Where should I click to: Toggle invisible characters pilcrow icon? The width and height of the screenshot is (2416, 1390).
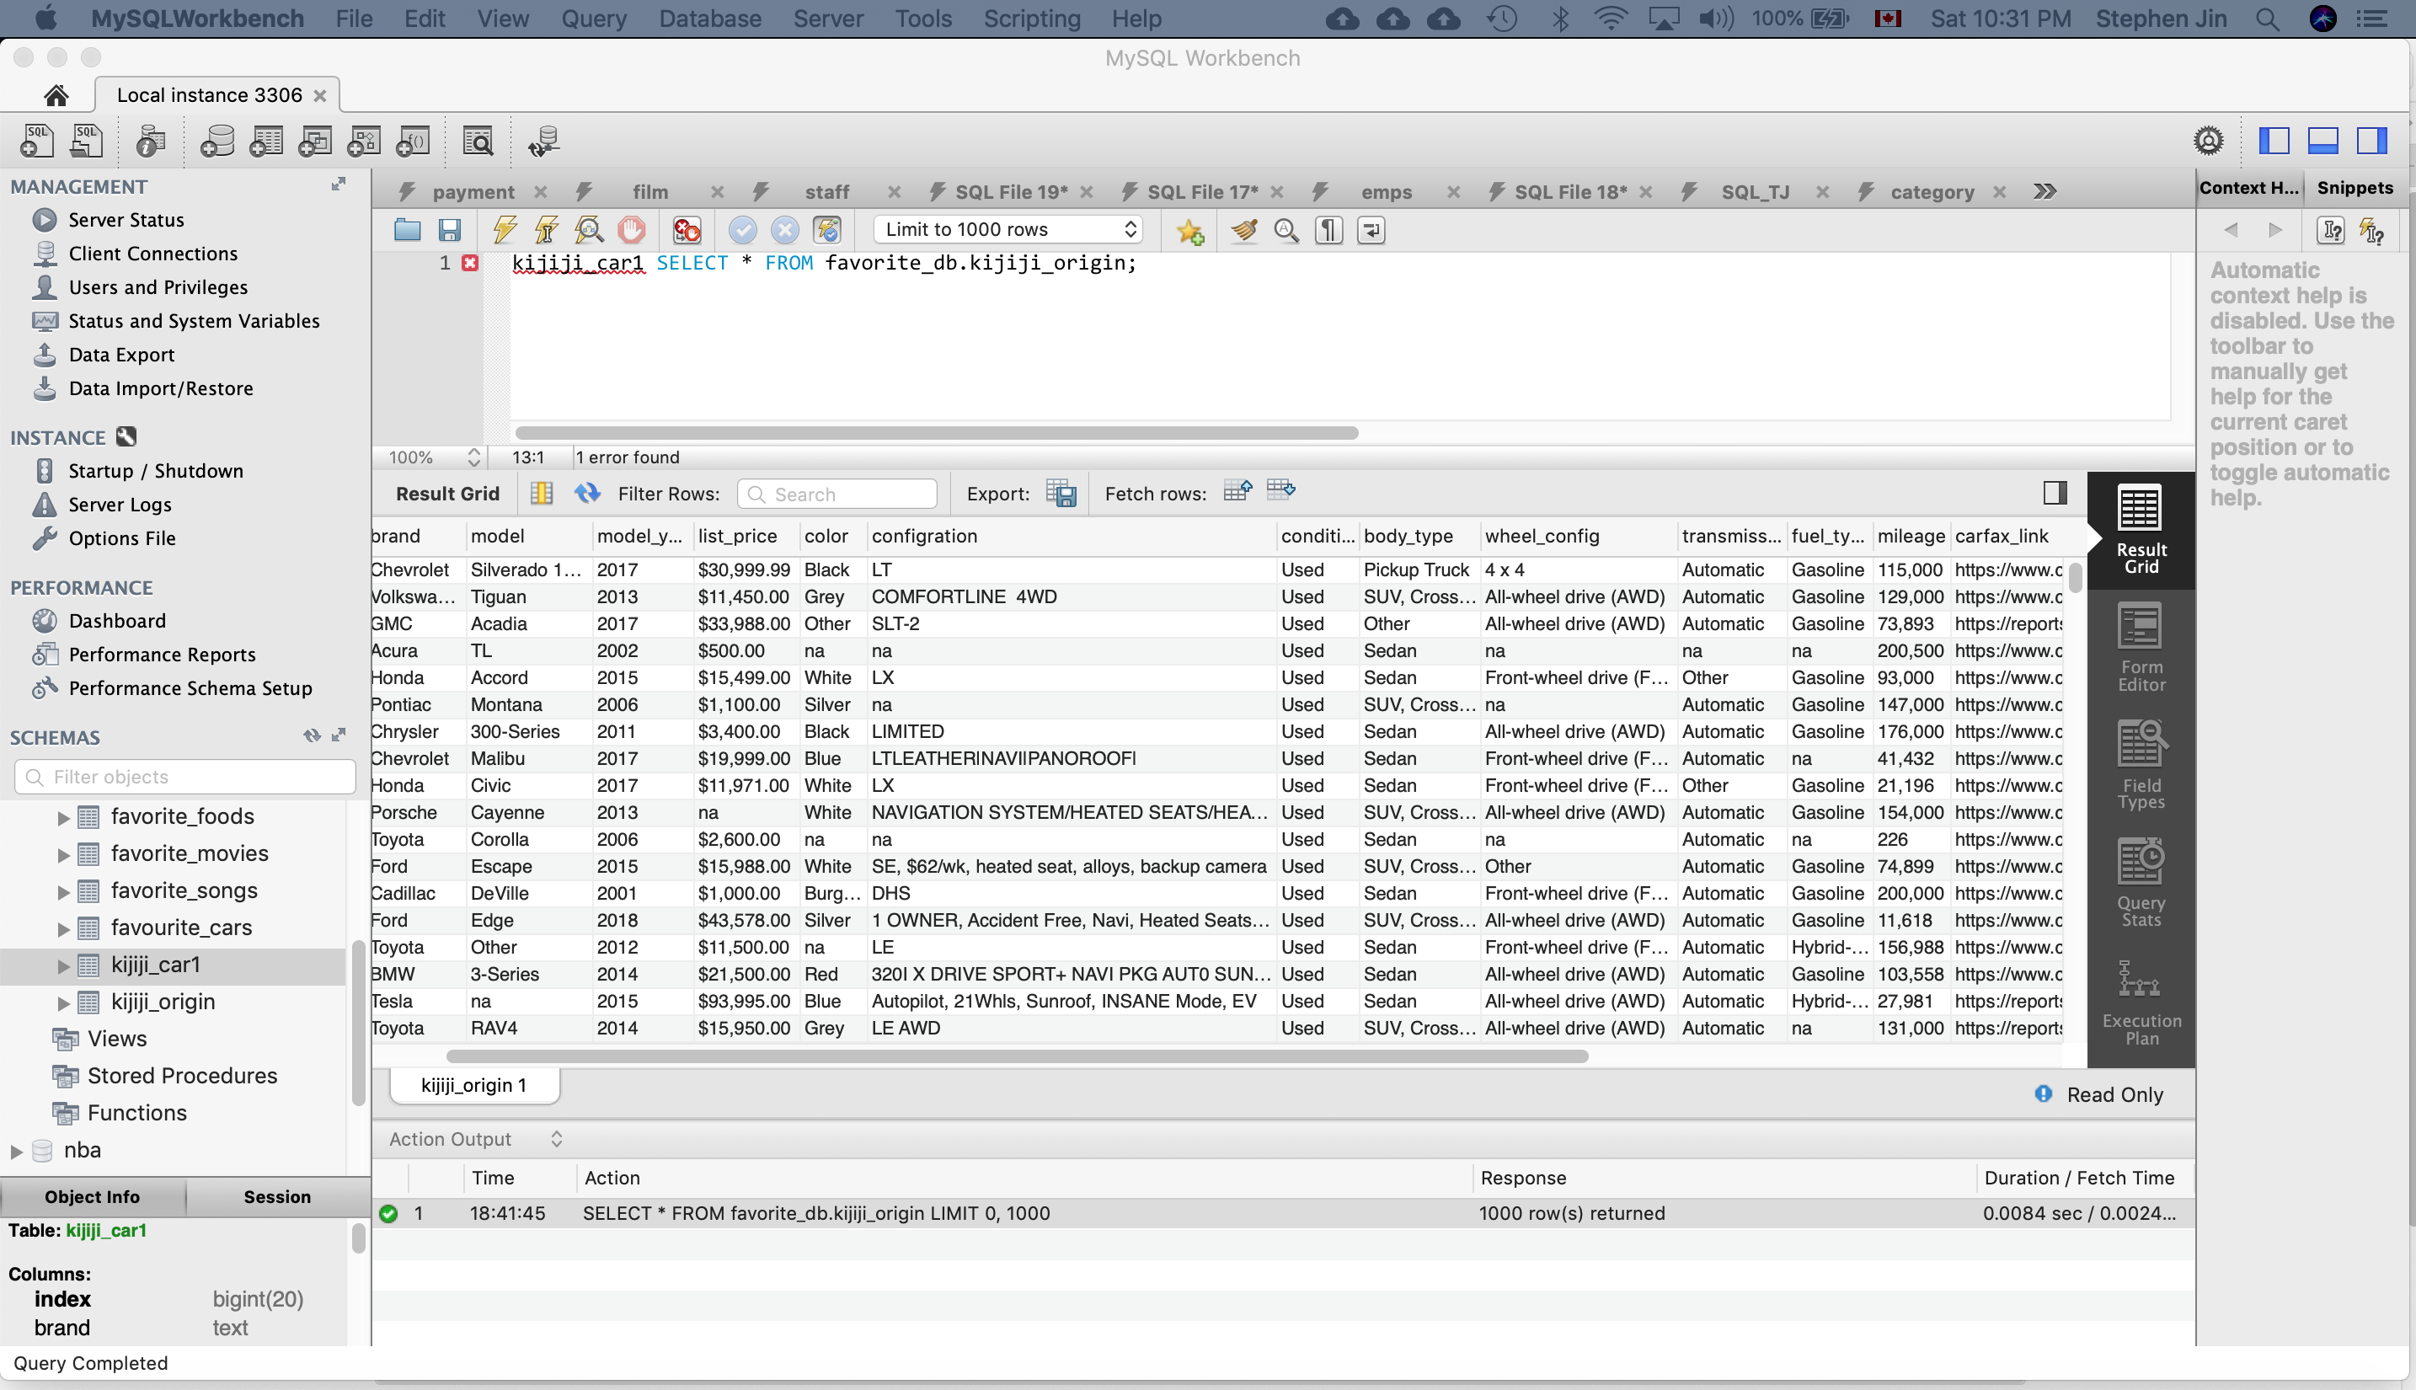(x=1328, y=230)
